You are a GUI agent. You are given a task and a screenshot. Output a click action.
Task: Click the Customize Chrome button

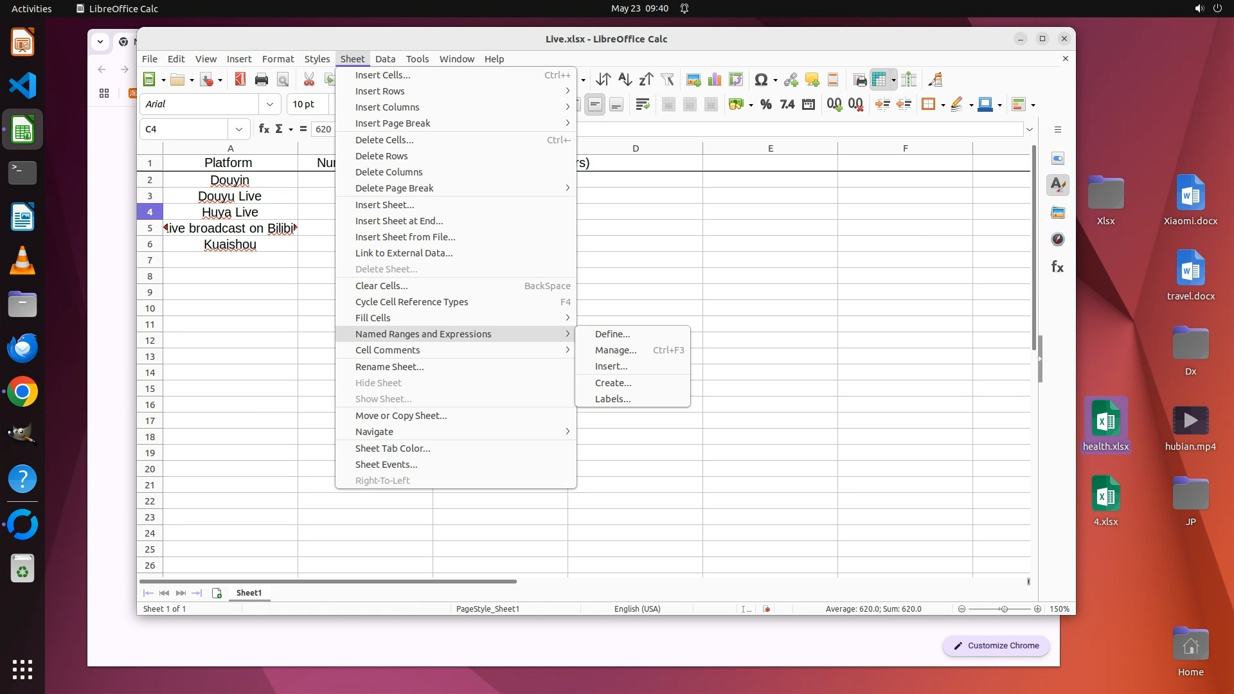click(x=996, y=646)
